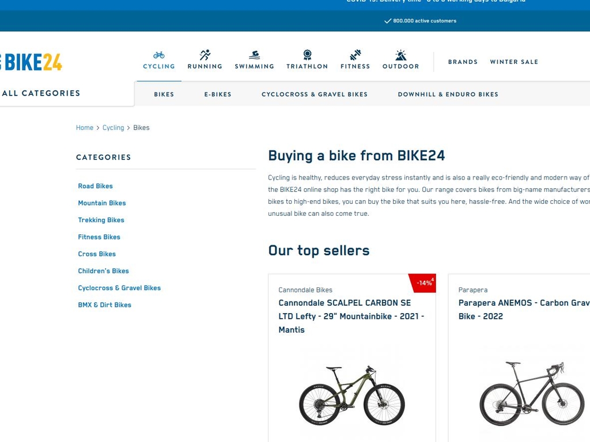Viewport: 590px width, 442px height.
Task: Select Cyclocross & Gravel Bikes tab
Action: (315, 94)
